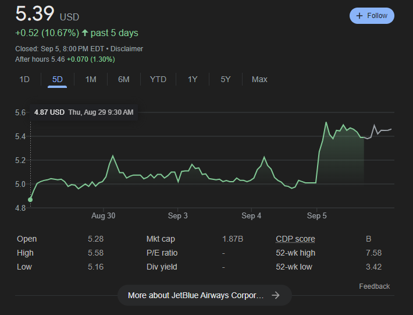Click the green up arrow next to 10.67%
This screenshot has height=315, width=413.
pos(84,33)
